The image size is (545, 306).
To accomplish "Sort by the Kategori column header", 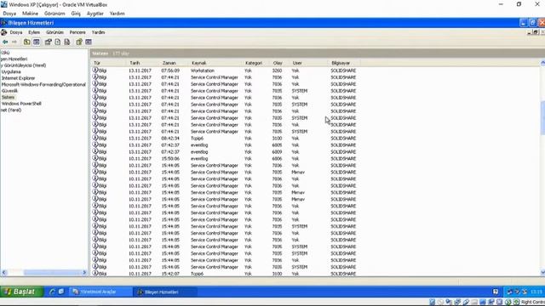I will tap(256, 63).
